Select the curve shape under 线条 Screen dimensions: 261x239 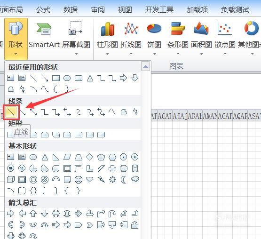pyautogui.click(x=112, y=112)
